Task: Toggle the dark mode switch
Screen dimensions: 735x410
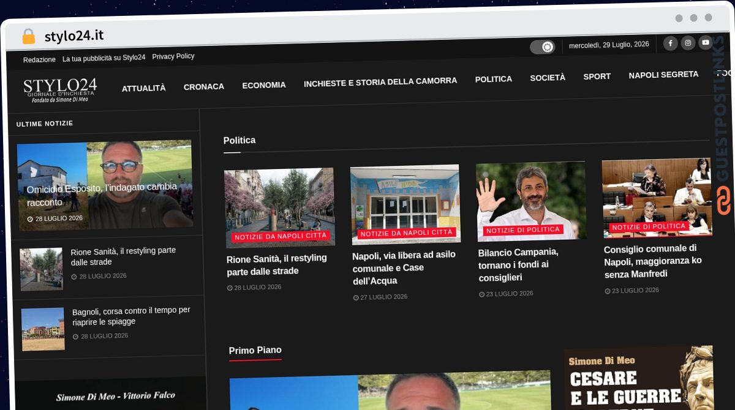Action: [x=543, y=47]
